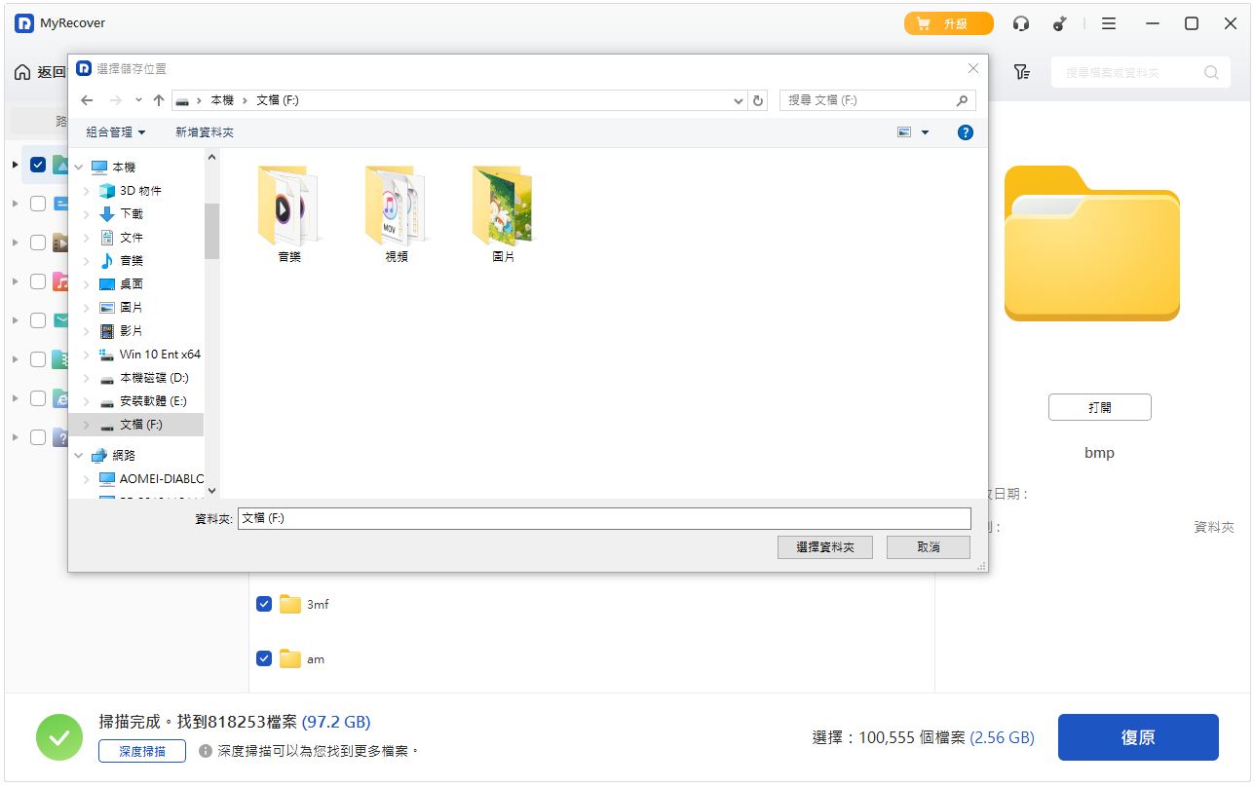The image size is (1254, 786).
Task: Open the hamburger menu in title bar
Action: [x=1109, y=23]
